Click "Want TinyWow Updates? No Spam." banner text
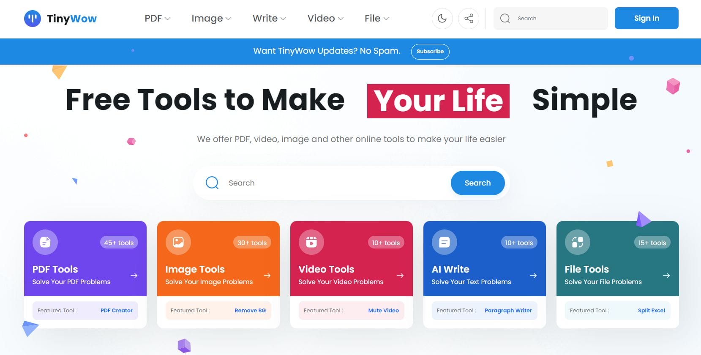The height and width of the screenshot is (355, 701). [x=327, y=51]
